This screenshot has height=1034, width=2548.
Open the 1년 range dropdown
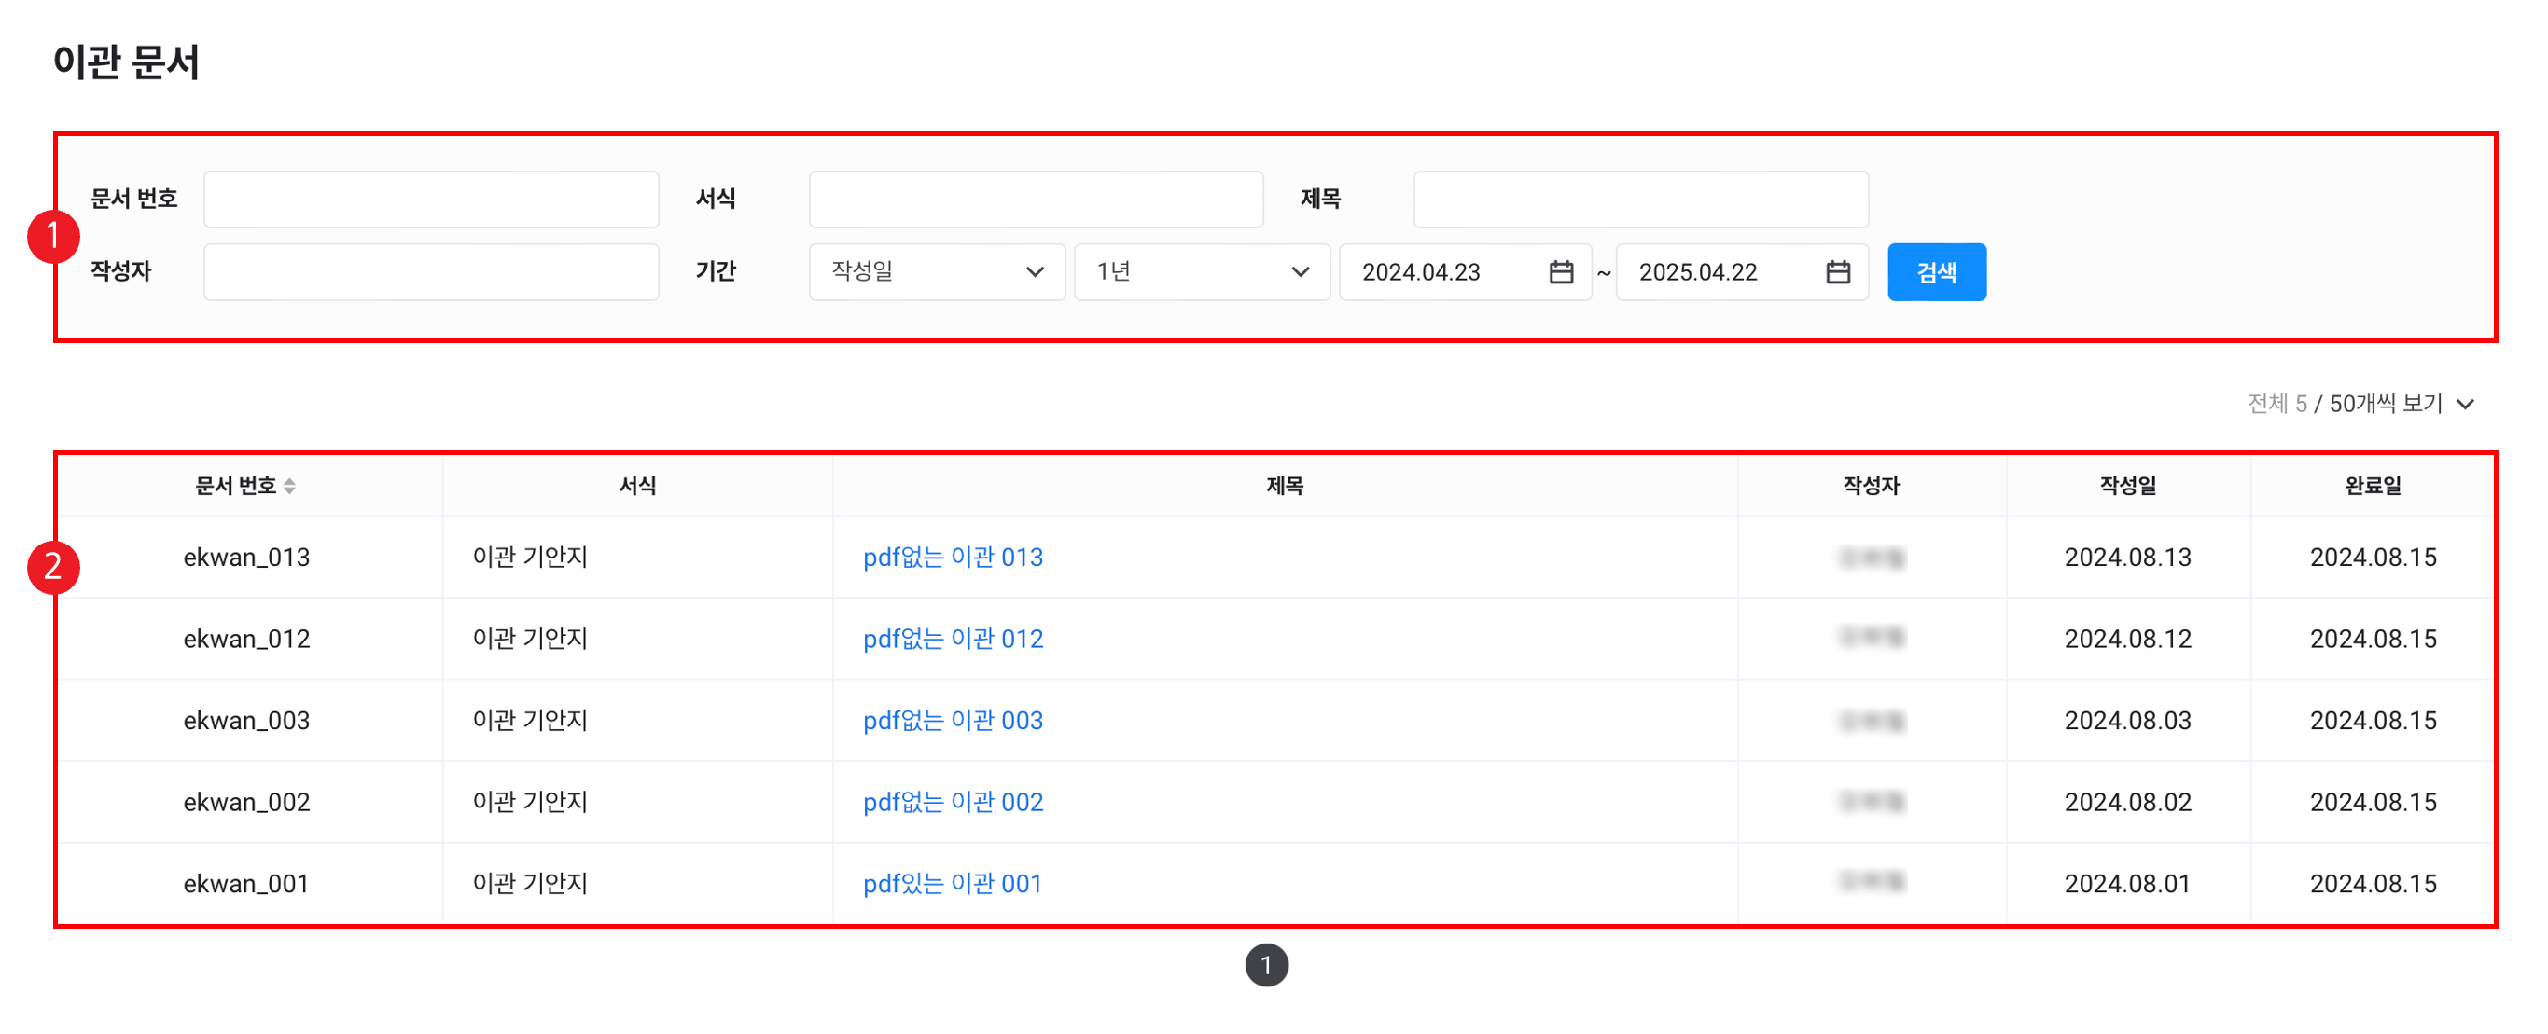pyautogui.click(x=1201, y=272)
